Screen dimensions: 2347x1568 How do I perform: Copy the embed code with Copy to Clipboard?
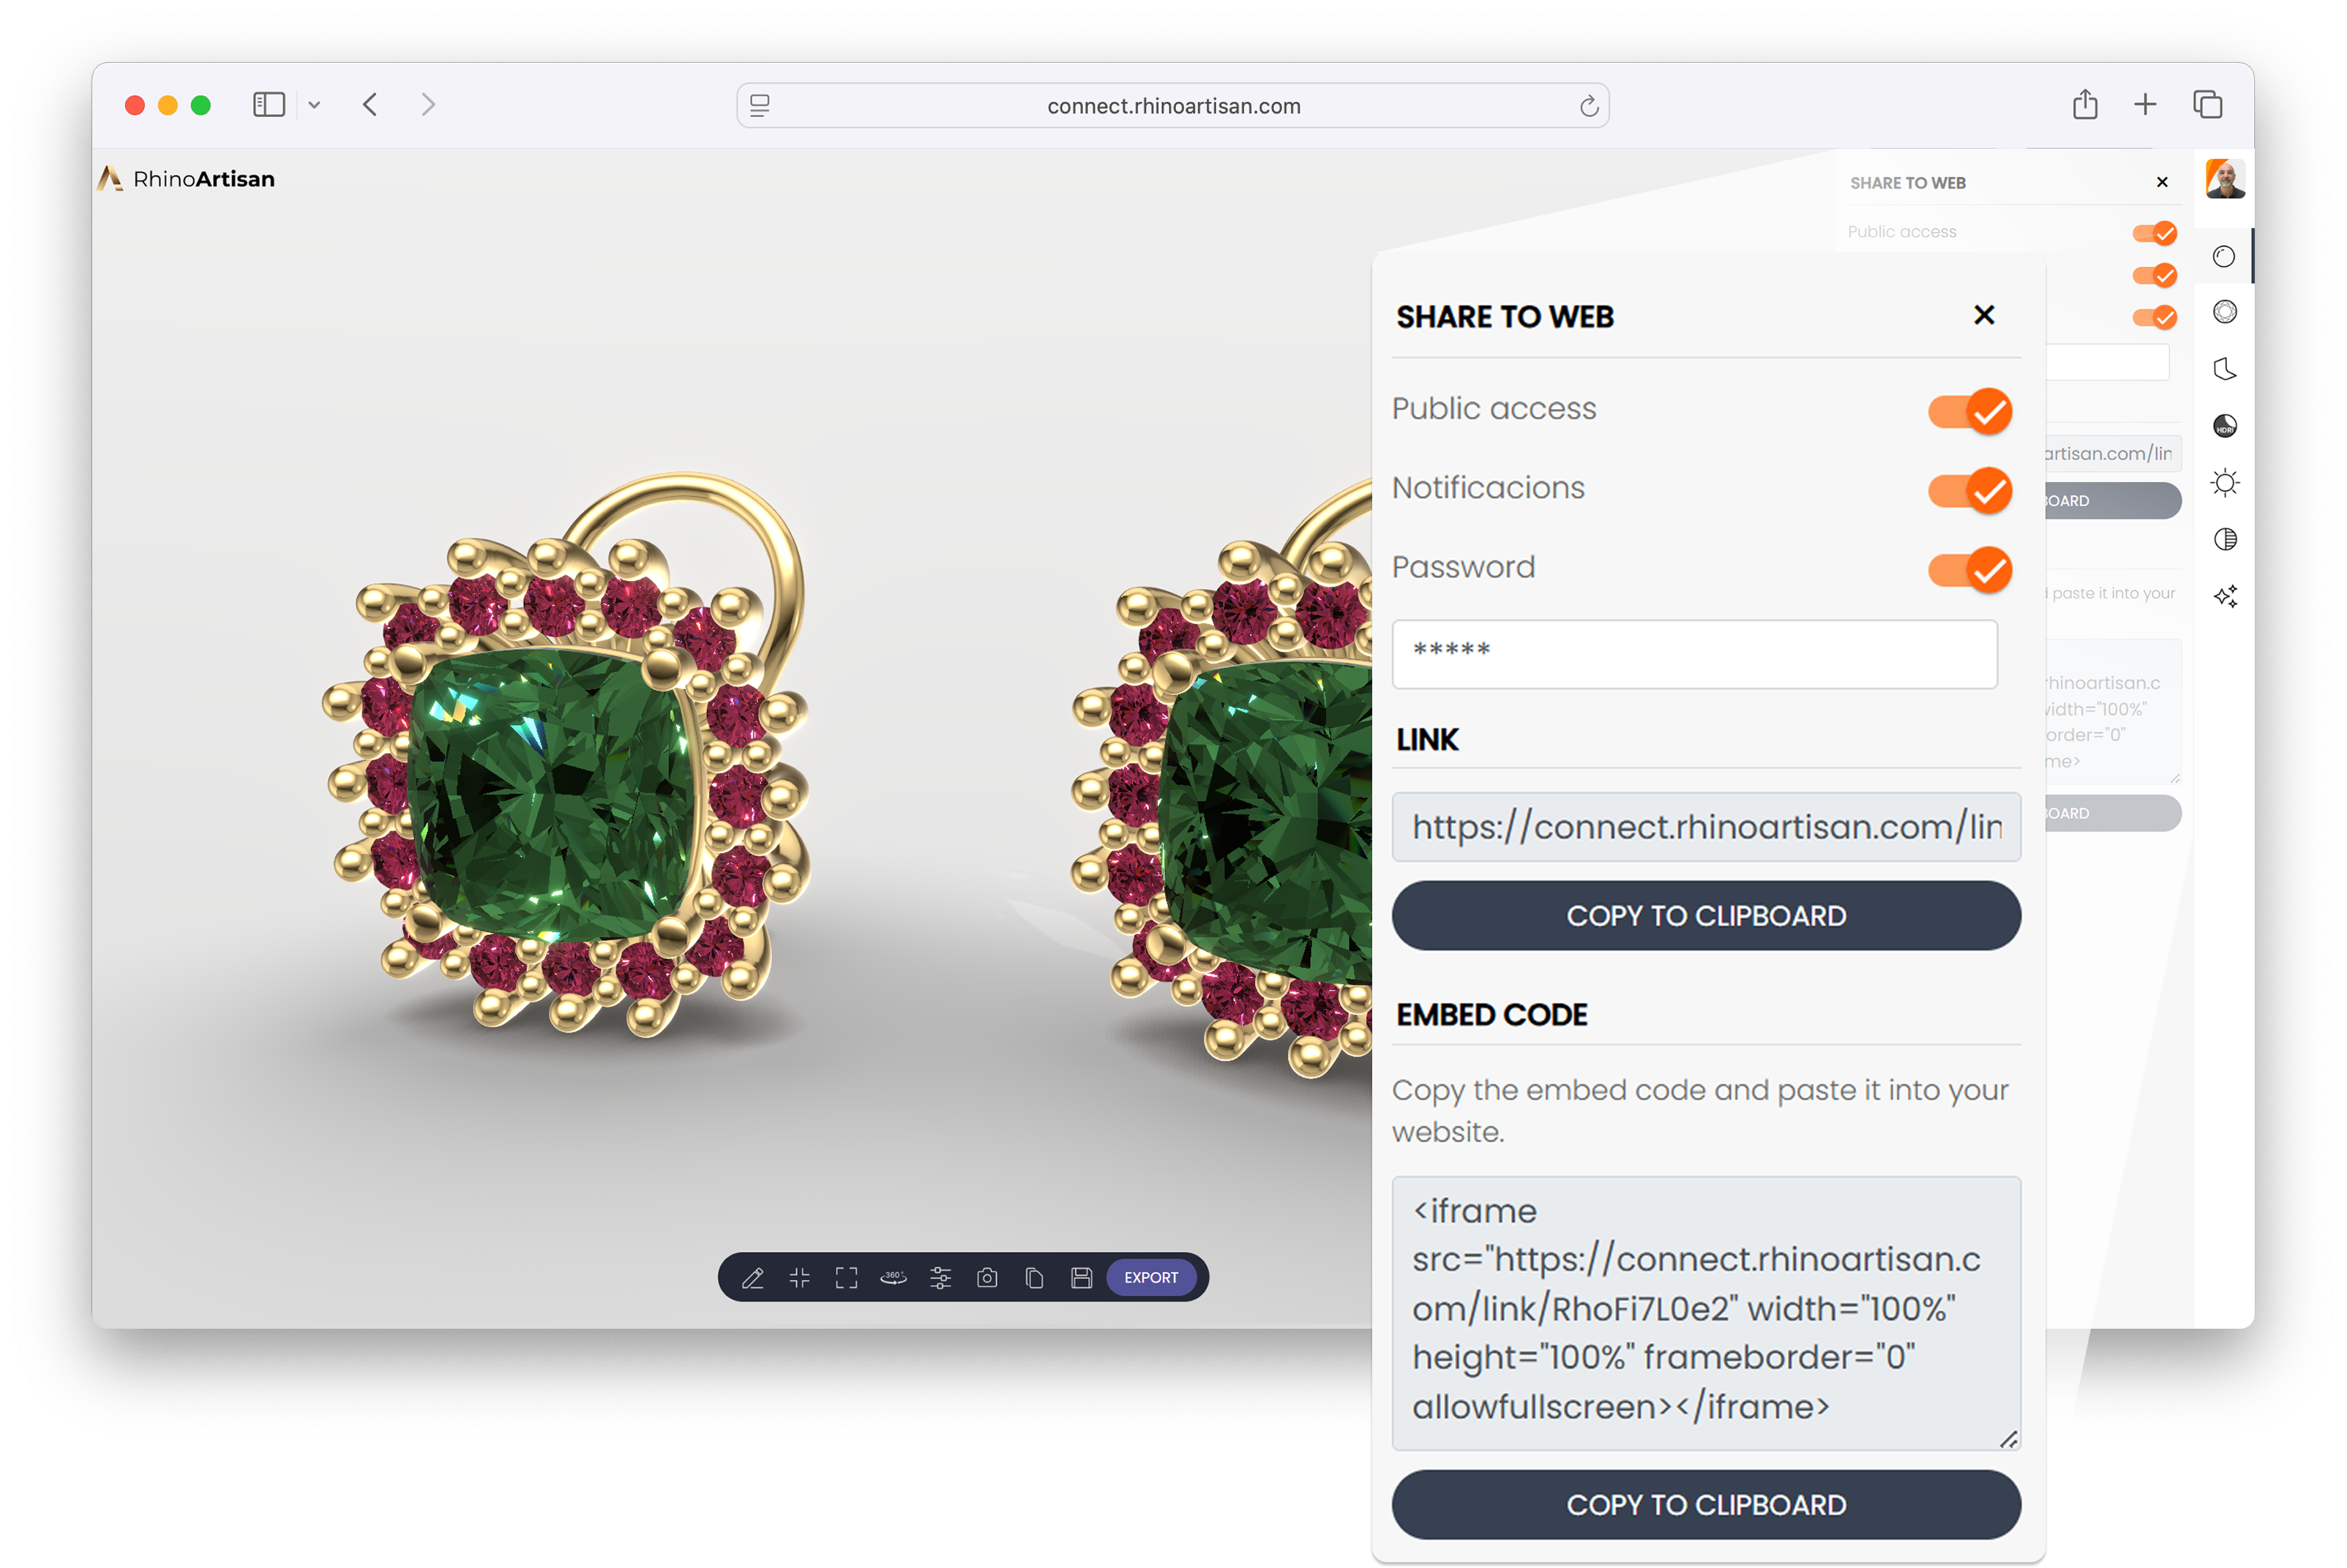click(1706, 1505)
